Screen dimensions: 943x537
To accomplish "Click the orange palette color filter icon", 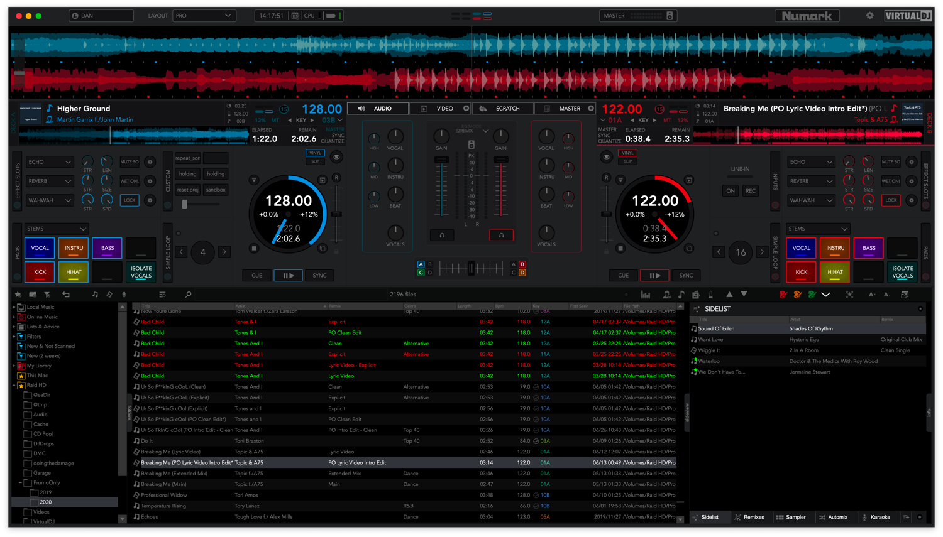I will [797, 295].
